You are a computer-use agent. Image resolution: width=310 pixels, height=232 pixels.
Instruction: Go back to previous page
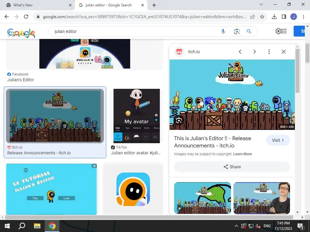coord(7,17)
